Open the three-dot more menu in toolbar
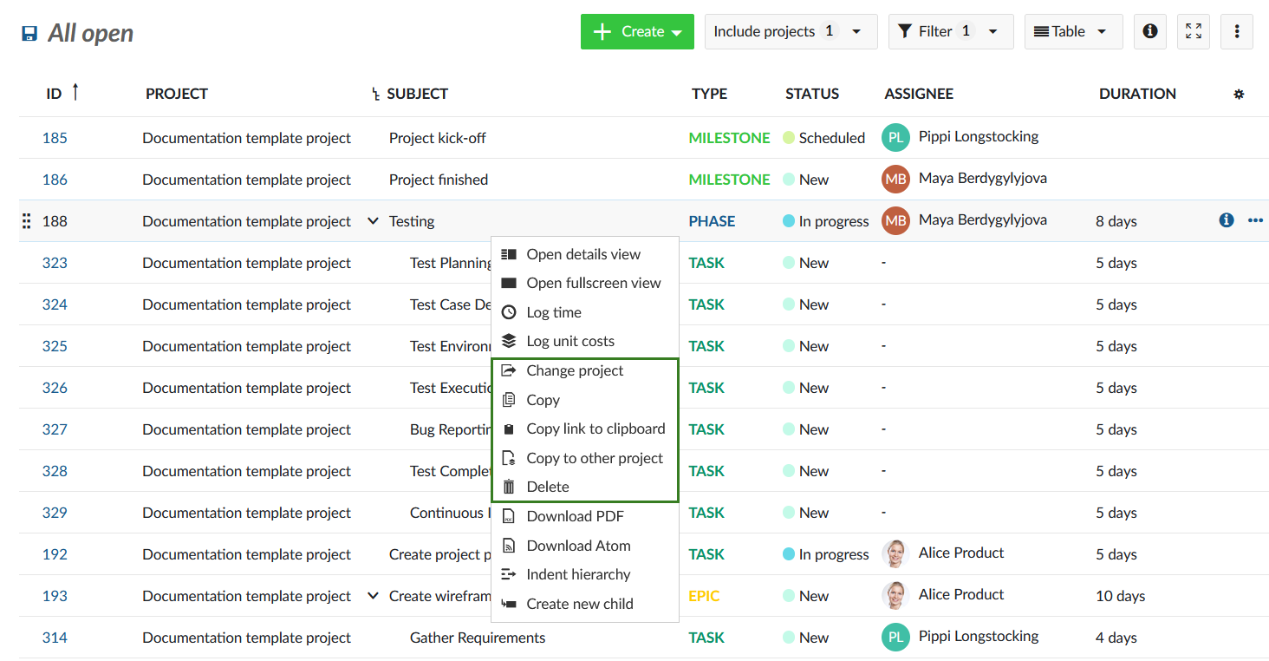The height and width of the screenshot is (661, 1269). coord(1236,31)
